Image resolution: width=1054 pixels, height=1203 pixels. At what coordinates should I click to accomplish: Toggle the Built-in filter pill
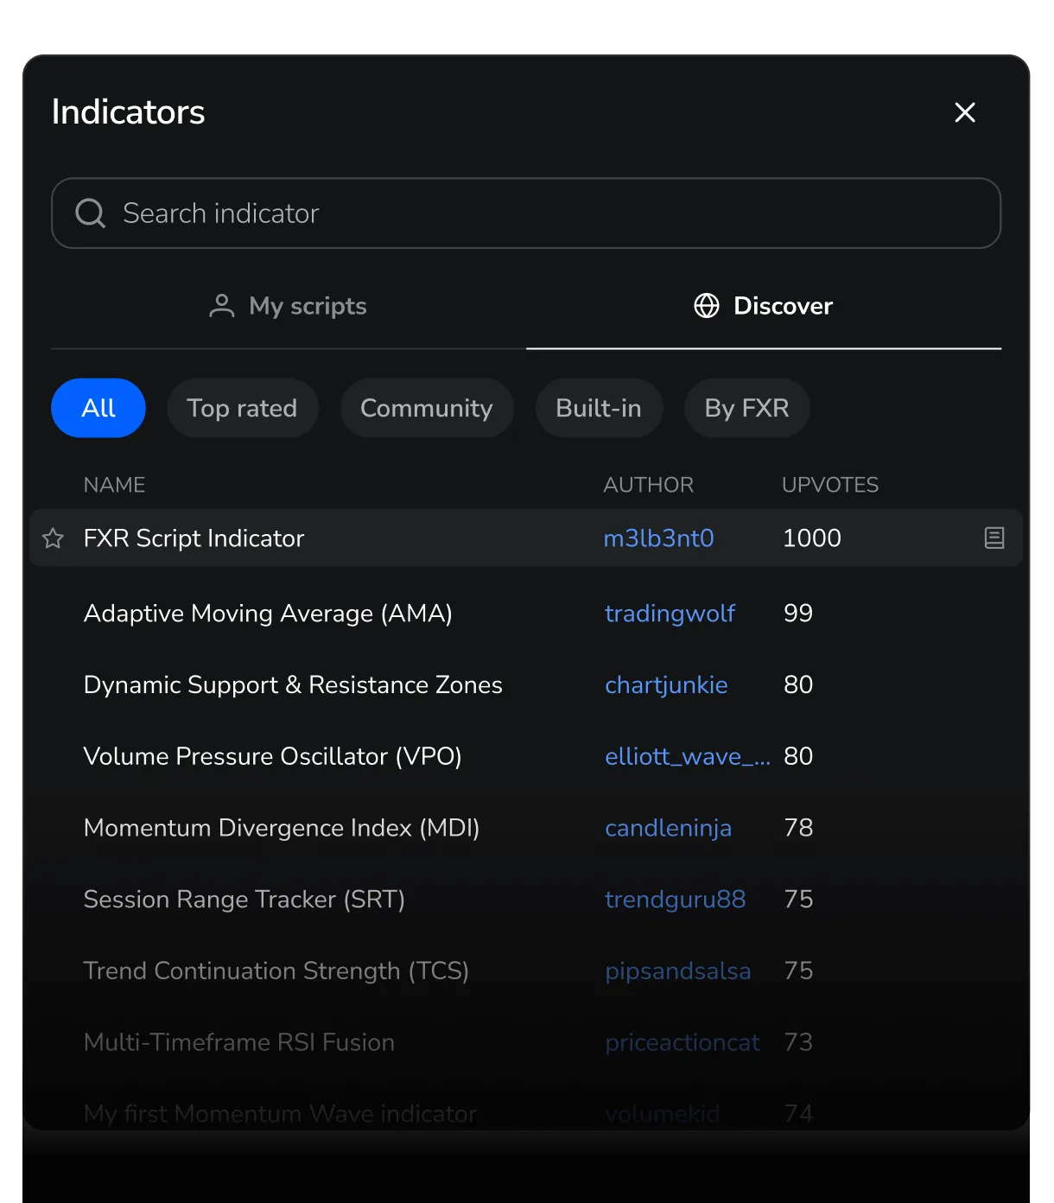[599, 408]
